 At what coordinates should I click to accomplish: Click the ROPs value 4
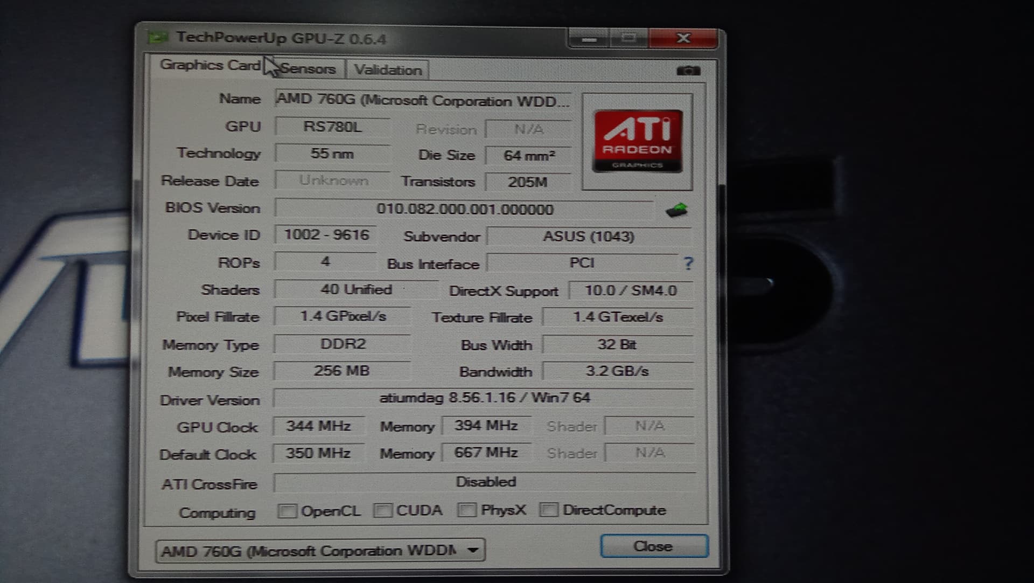[x=325, y=262]
